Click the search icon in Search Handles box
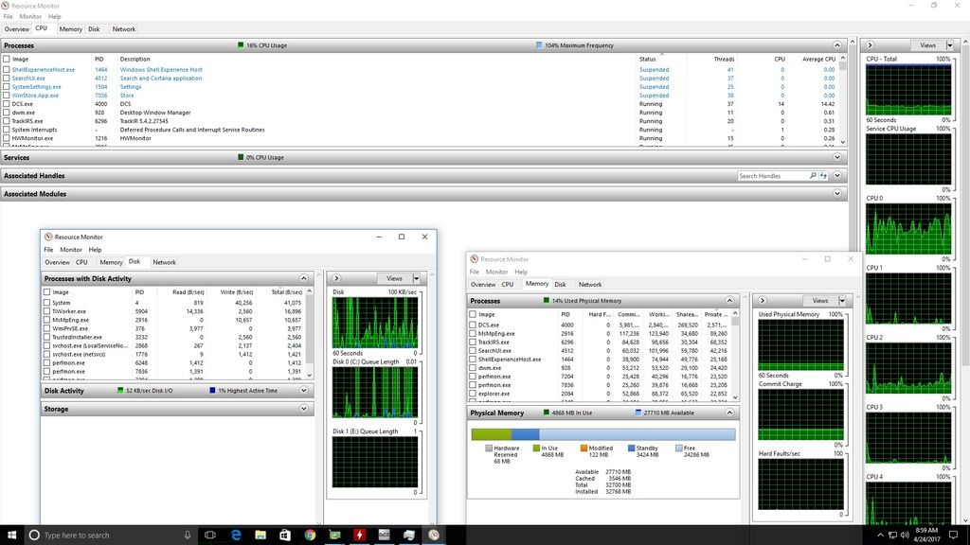 (x=813, y=176)
